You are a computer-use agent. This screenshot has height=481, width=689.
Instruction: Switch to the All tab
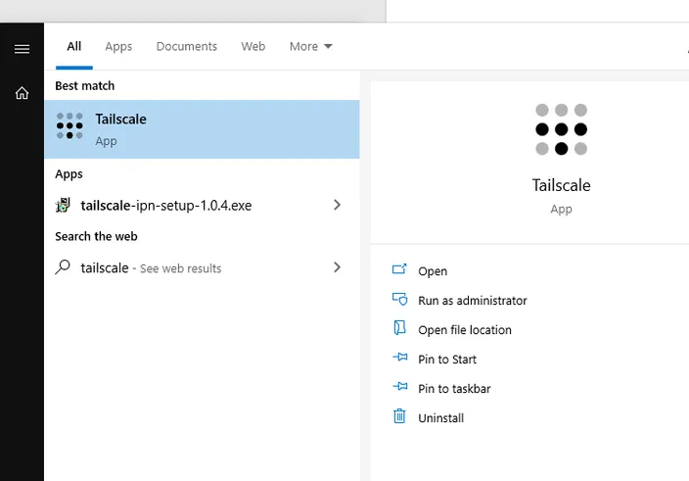click(73, 46)
